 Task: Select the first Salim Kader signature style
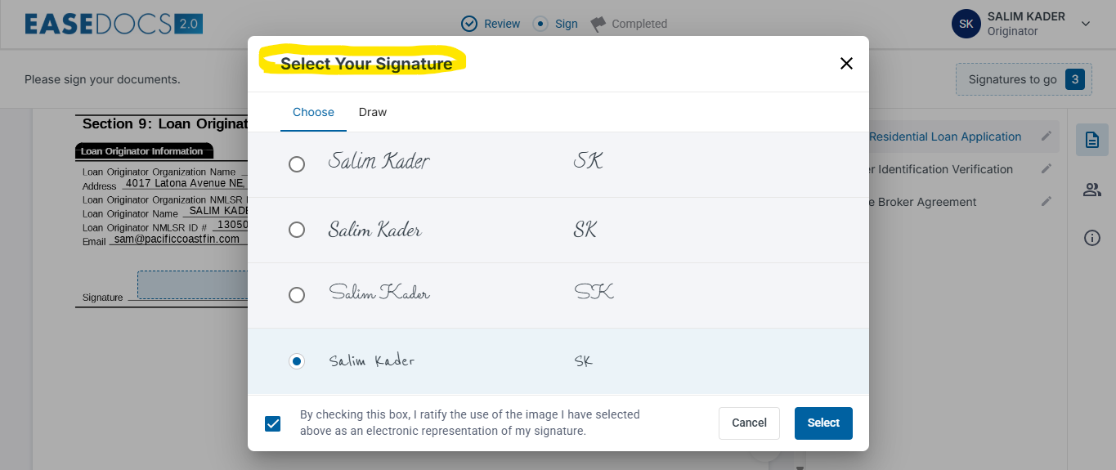(297, 164)
